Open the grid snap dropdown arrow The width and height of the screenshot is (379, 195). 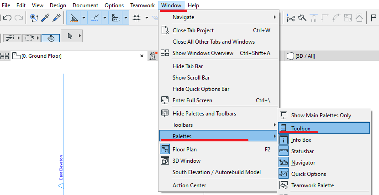[147, 18]
